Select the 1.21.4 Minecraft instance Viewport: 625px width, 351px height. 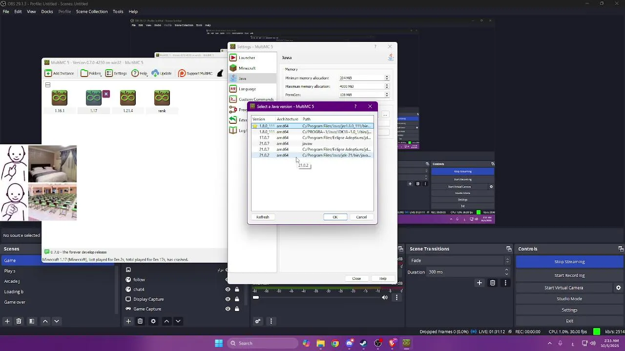click(128, 101)
